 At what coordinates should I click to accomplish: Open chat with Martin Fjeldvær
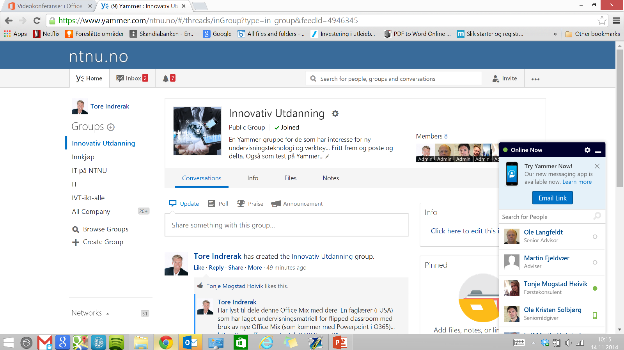click(552, 262)
